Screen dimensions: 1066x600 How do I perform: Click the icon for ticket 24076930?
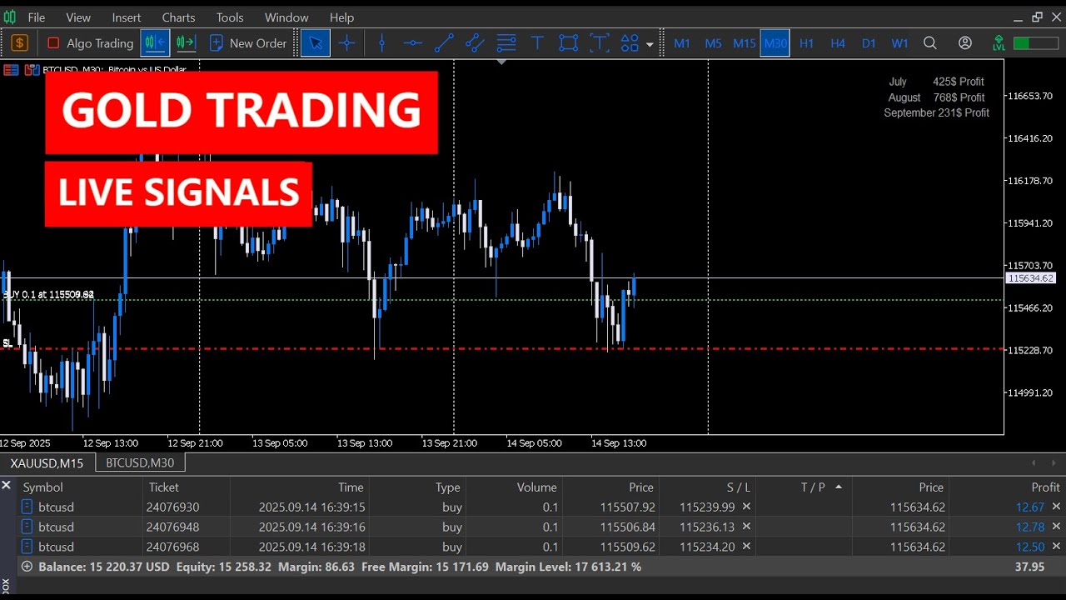click(27, 507)
